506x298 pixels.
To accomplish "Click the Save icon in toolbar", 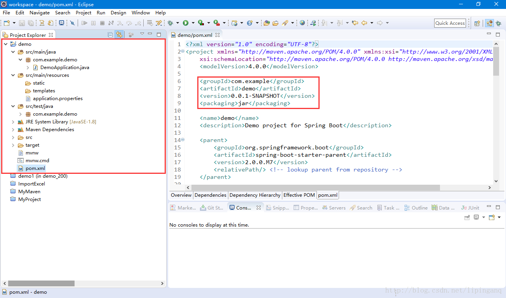I will coord(22,23).
